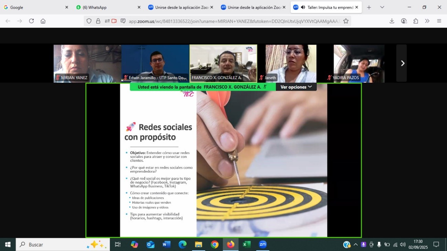Open the Firefox extensions menu
The image size is (447, 251).
tap(416, 21)
